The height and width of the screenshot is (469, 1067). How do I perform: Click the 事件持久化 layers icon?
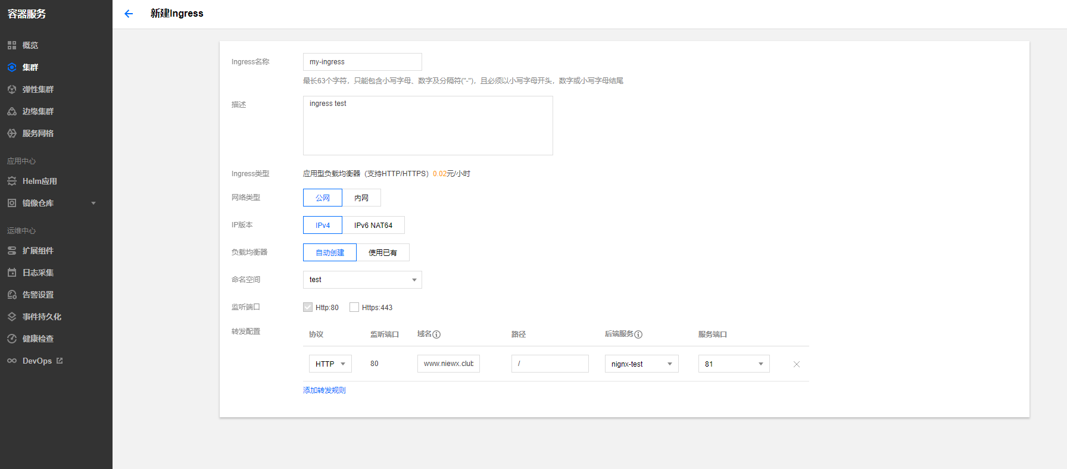tap(12, 317)
